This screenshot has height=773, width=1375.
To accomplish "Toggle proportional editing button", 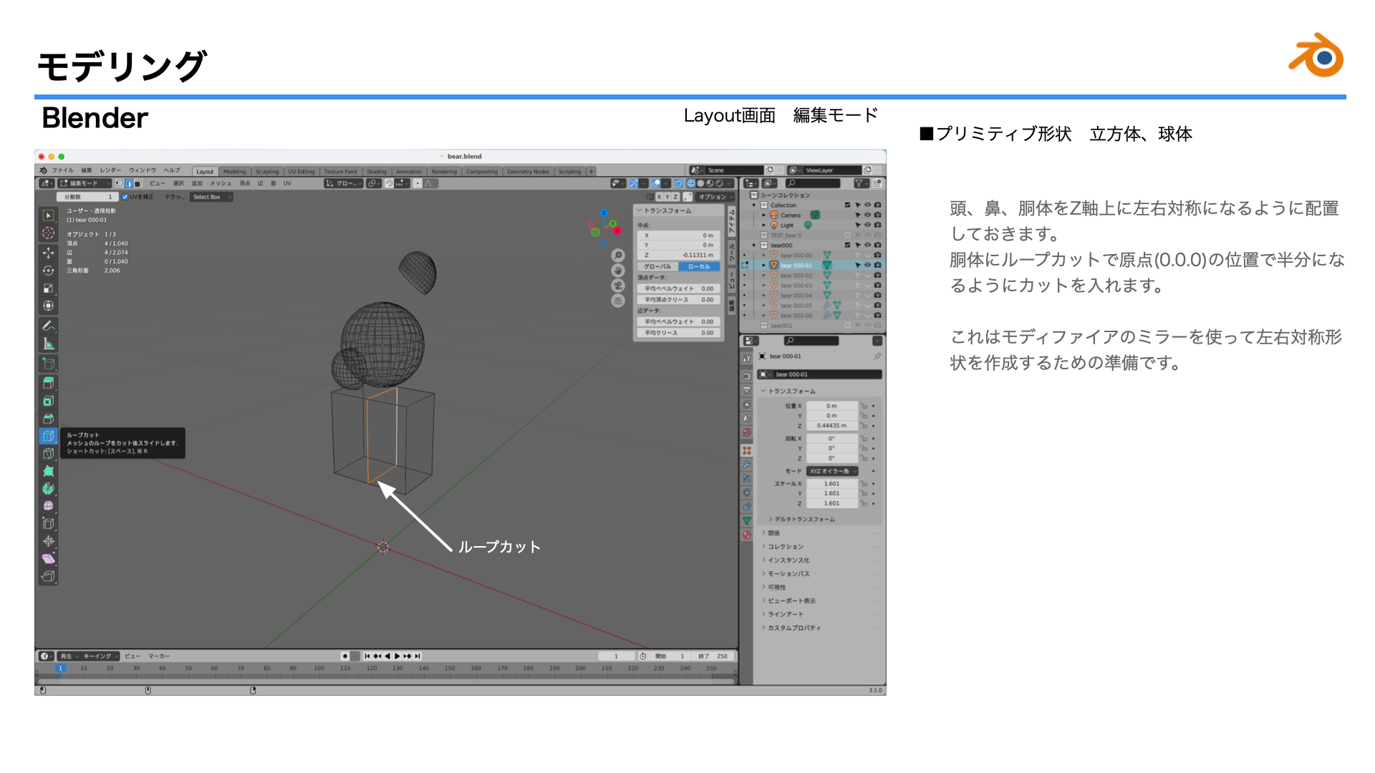I will click(418, 183).
